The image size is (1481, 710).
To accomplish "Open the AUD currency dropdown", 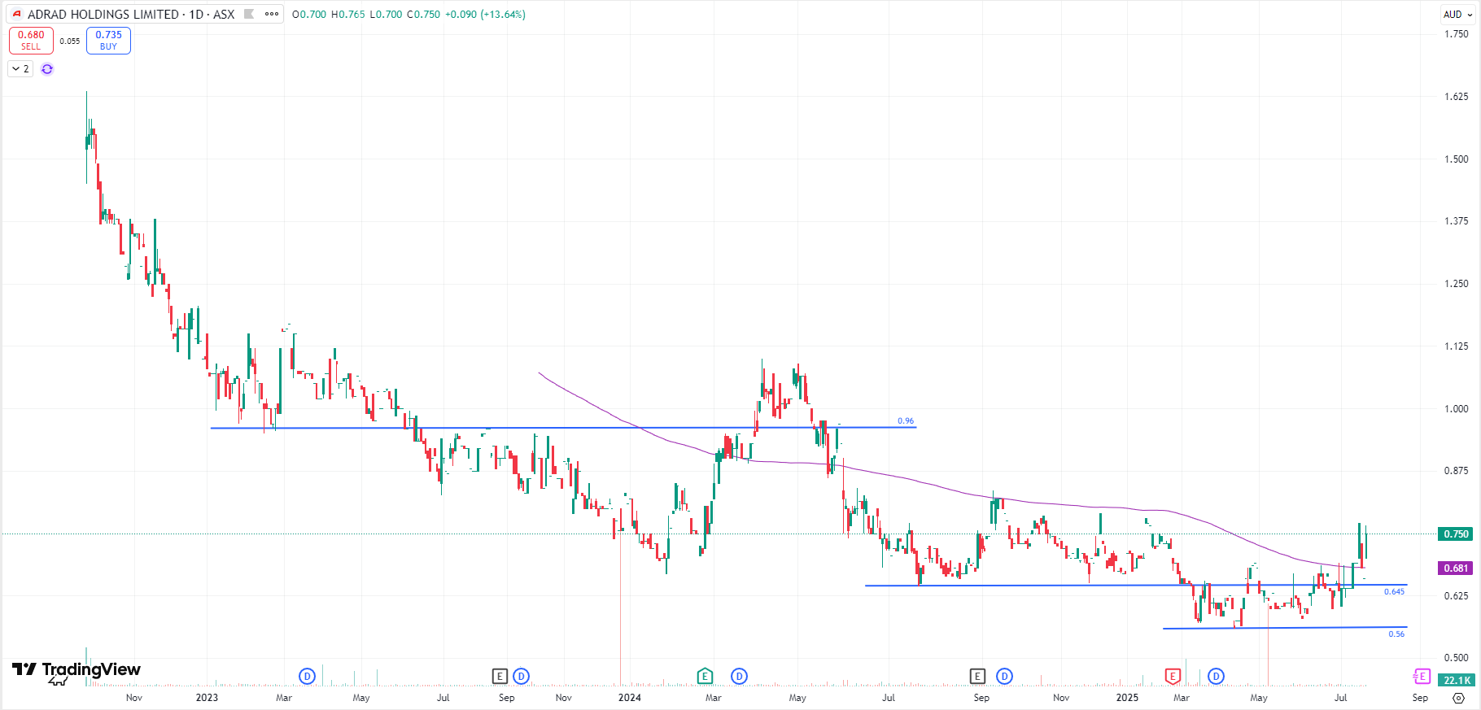I will click(1457, 14).
